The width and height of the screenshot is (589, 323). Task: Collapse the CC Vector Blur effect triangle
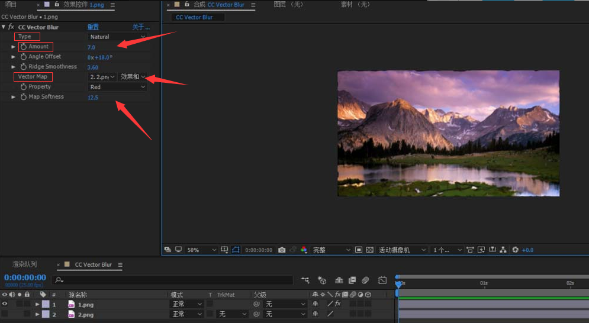(4, 27)
